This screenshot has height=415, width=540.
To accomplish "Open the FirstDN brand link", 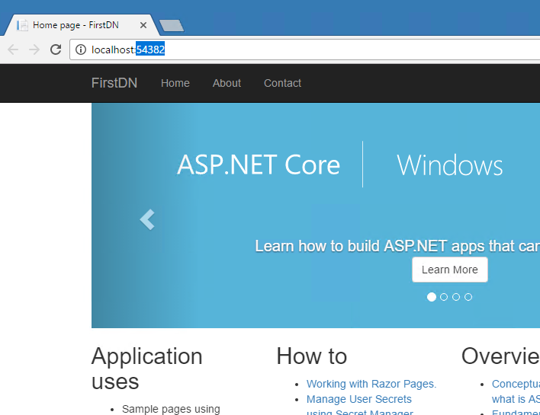I will (114, 83).
